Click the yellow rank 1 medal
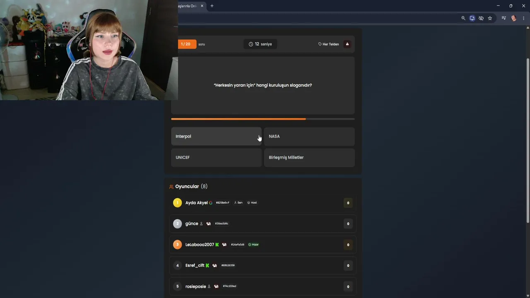This screenshot has height=298, width=530. click(x=177, y=203)
